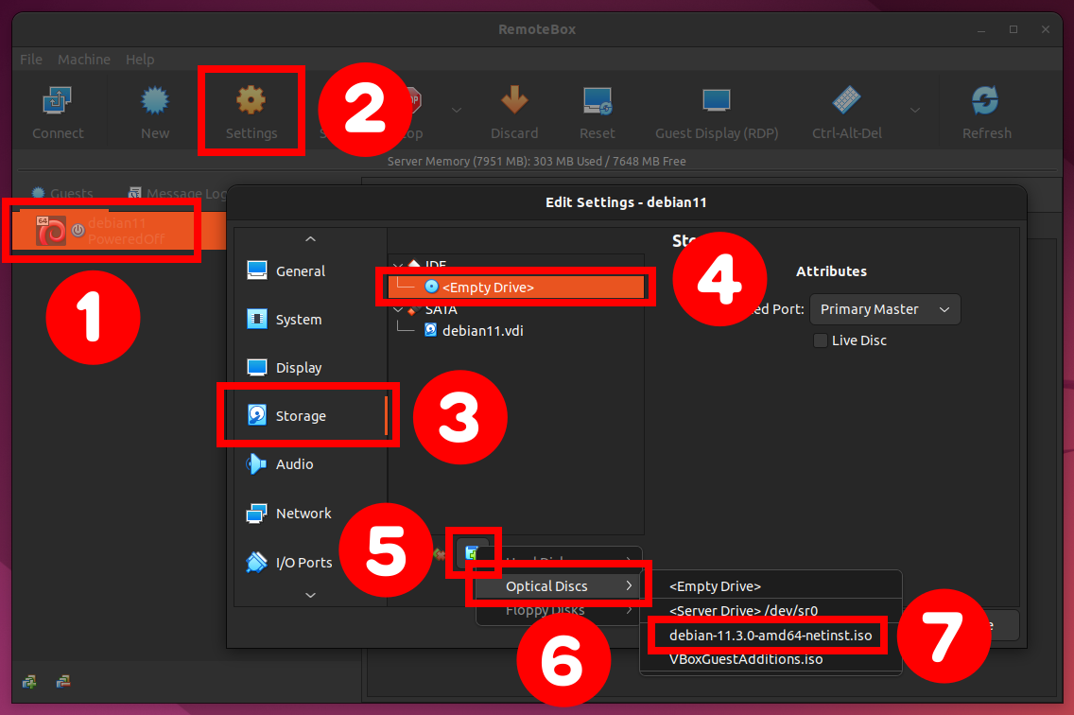Image resolution: width=1074 pixels, height=715 pixels.
Task: Click the remove attachment icon below the storage tree
Action: tap(439, 552)
